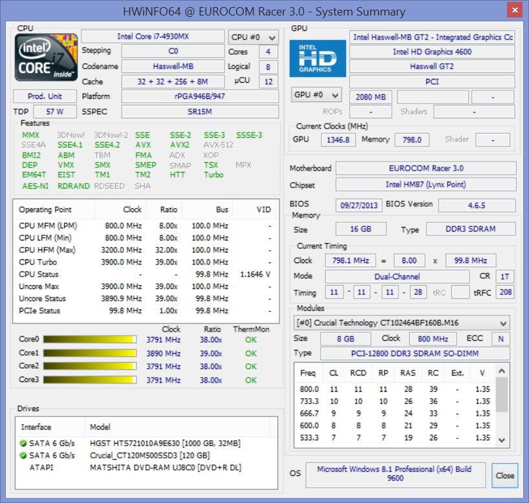Click the GPU memory field 2080 MB
This screenshot has height=503, width=529.
(x=371, y=97)
